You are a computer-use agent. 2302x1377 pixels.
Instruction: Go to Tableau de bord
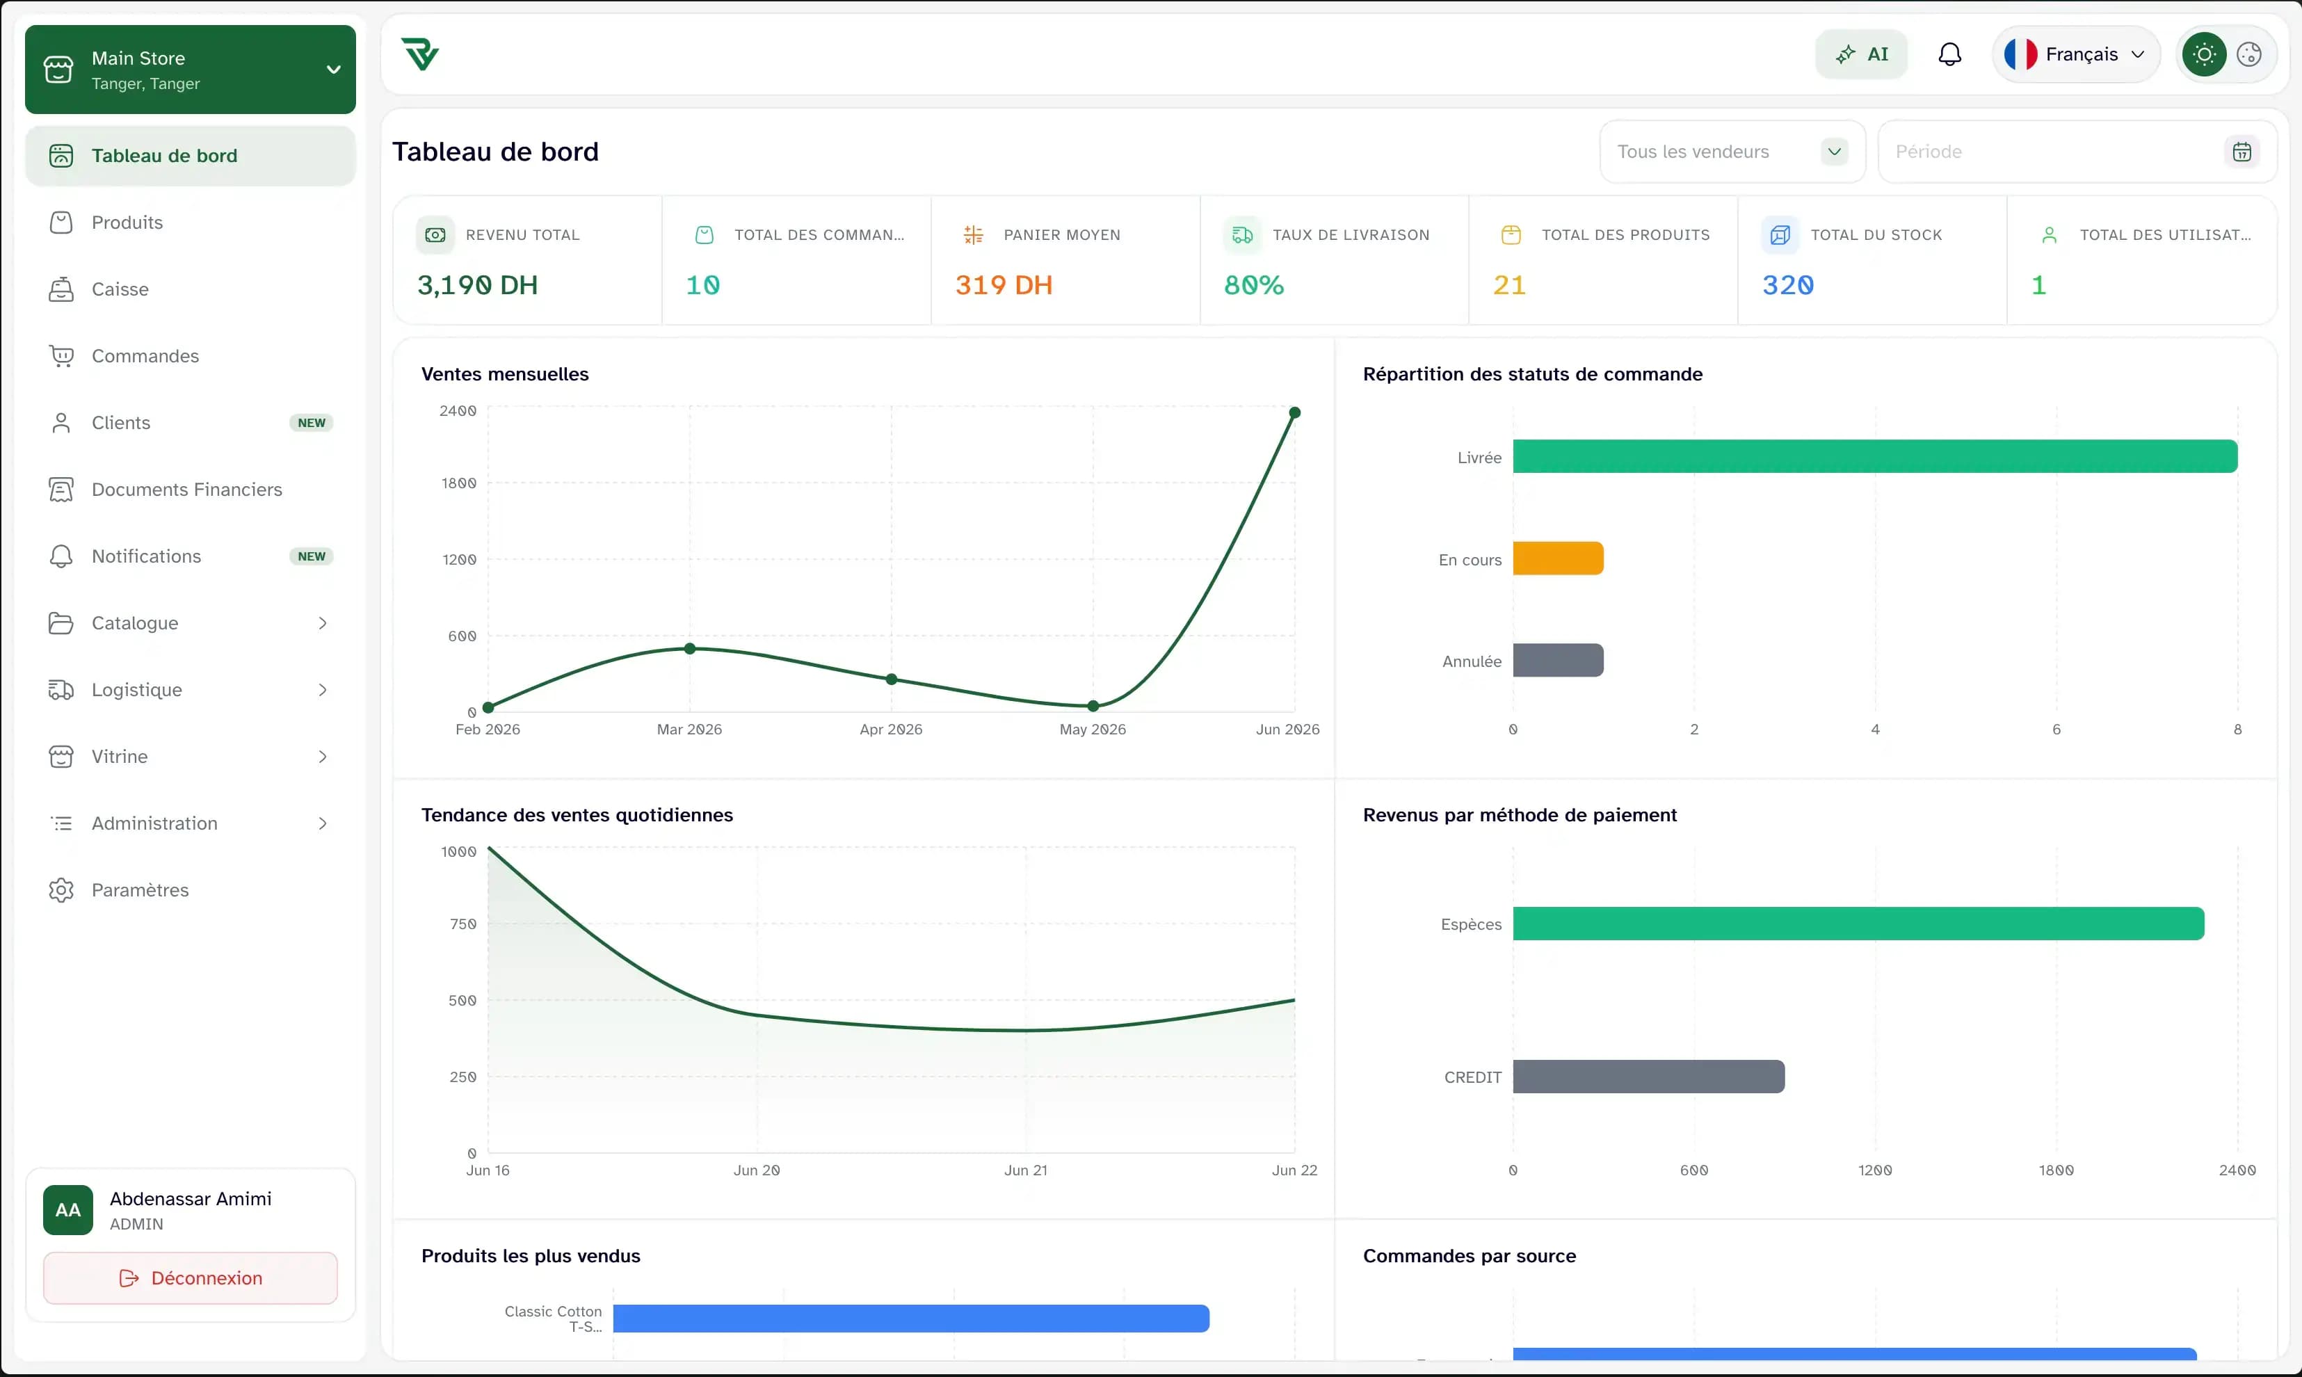pos(190,156)
